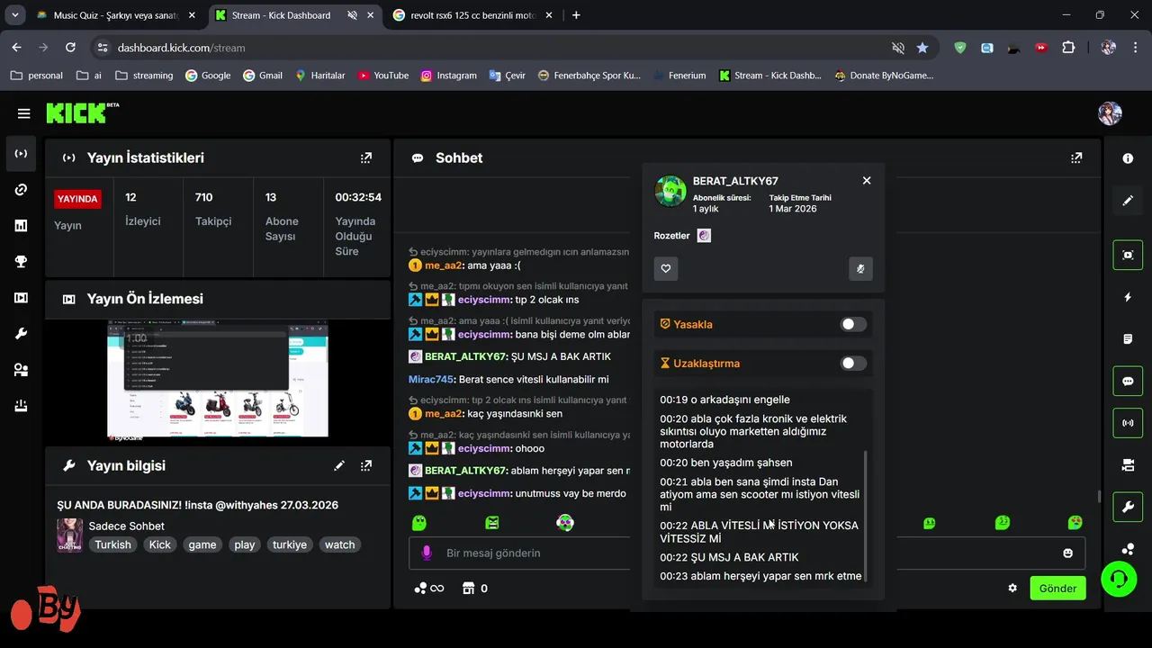Image resolution: width=1152 pixels, height=648 pixels.
Task: Open Instagram bookmark
Action: click(448, 76)
